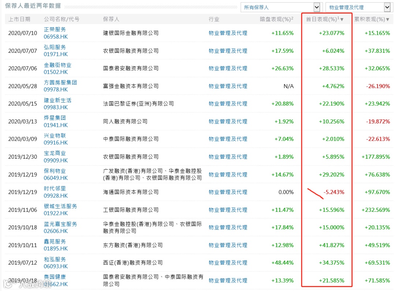Open company link 方圆房服集团
The height and width of the screenshot is (291, 395).
point(60,82)
